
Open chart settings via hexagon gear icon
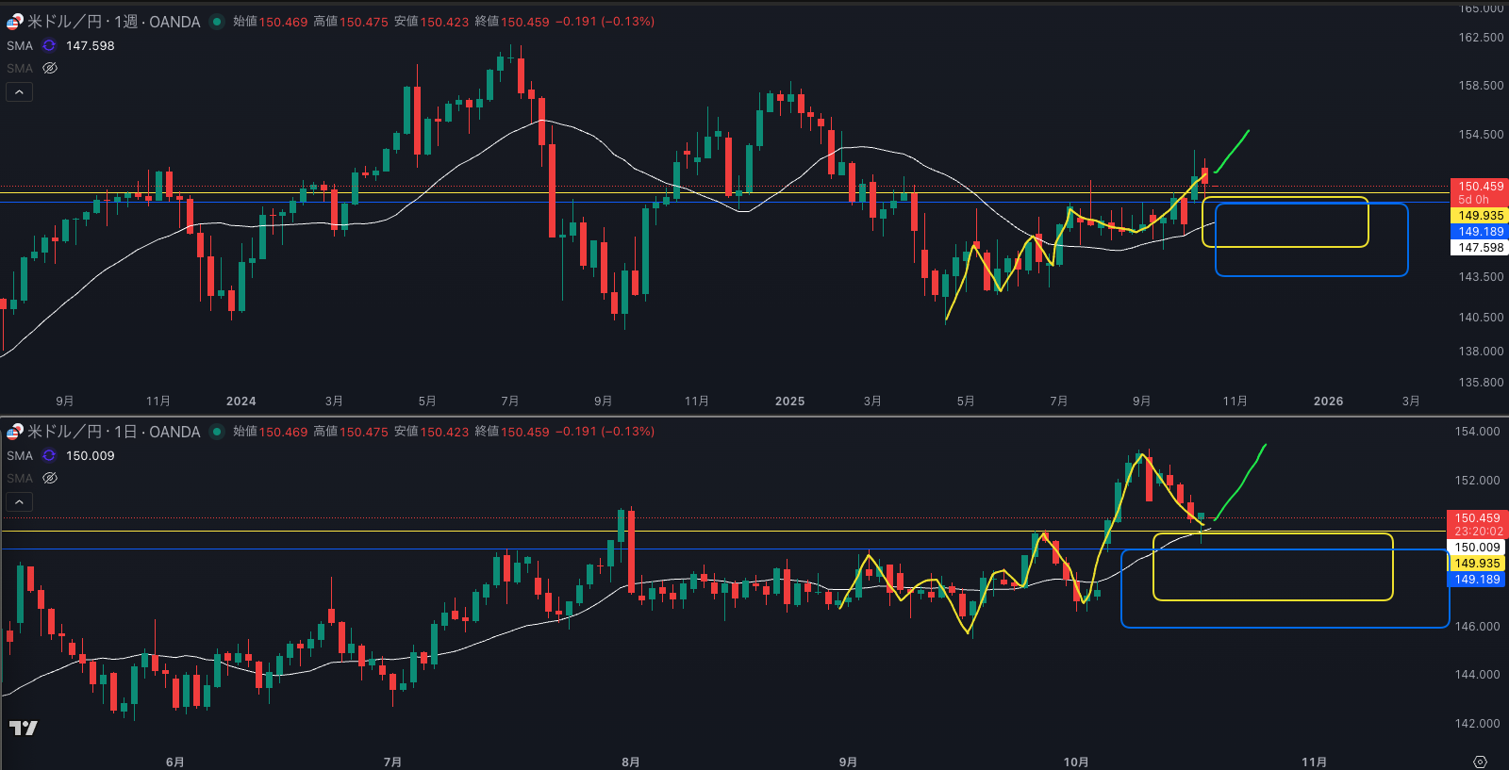pyautogui.click(x=1480, y=762)
